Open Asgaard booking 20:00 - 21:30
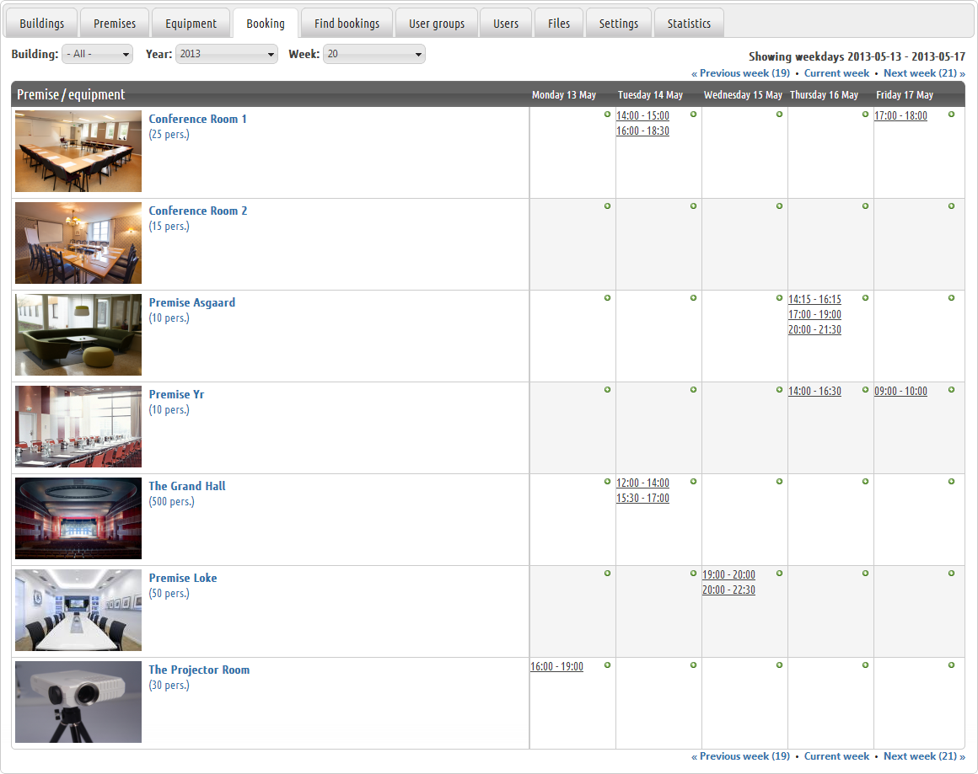 coord(814,329)
